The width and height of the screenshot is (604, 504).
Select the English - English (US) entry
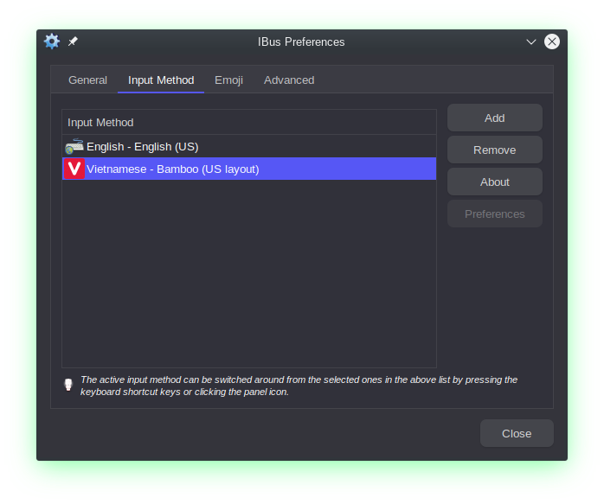143,146
